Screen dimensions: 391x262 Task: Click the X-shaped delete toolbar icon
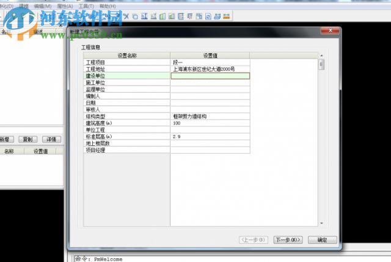coord(126,16)
